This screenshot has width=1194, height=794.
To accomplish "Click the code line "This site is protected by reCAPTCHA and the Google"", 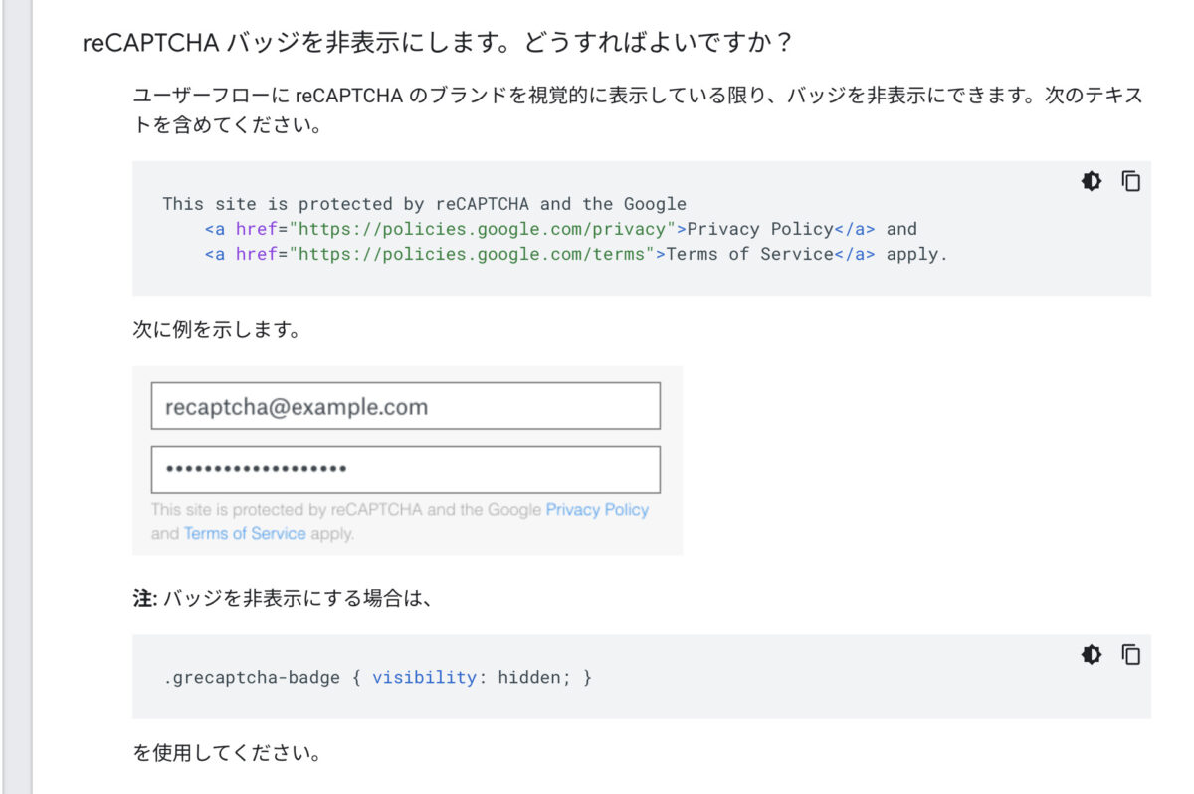I will [x=425, y=204].
